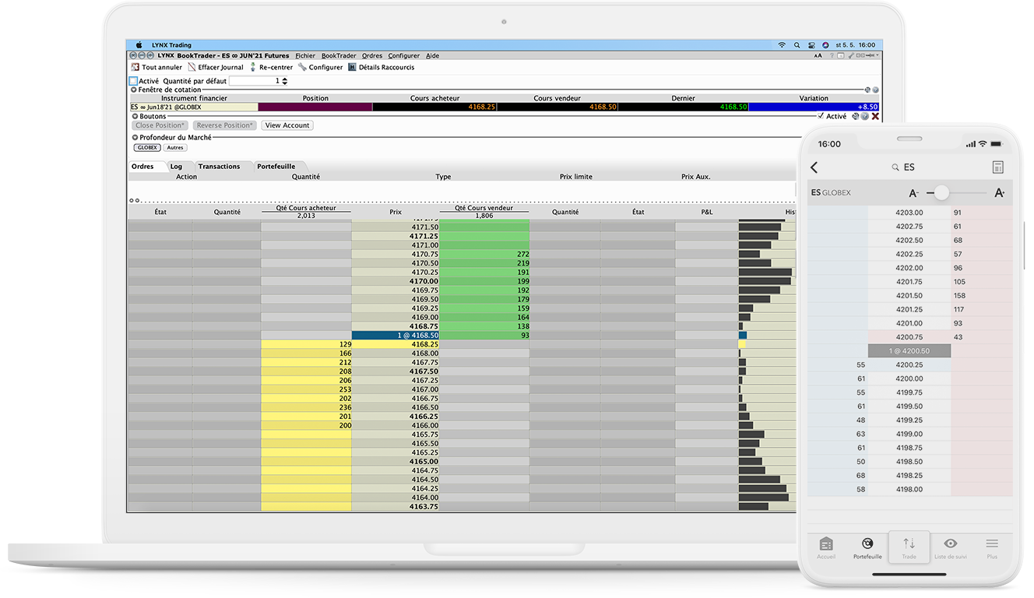Click the Re-centrer label

pos(276,68)
